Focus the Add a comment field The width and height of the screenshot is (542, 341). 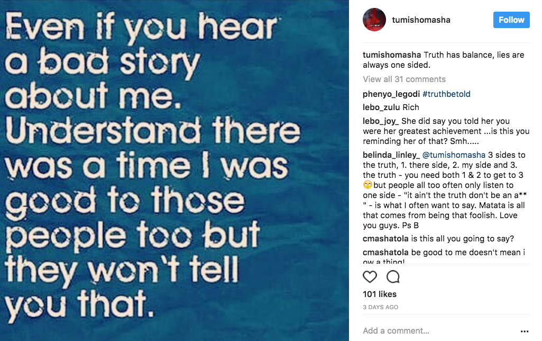point(434,331)
